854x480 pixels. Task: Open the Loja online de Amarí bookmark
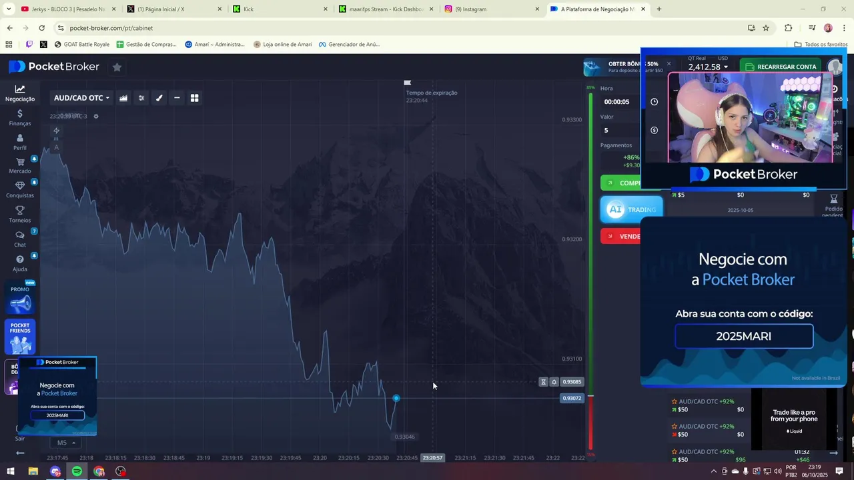coord(282,45)
